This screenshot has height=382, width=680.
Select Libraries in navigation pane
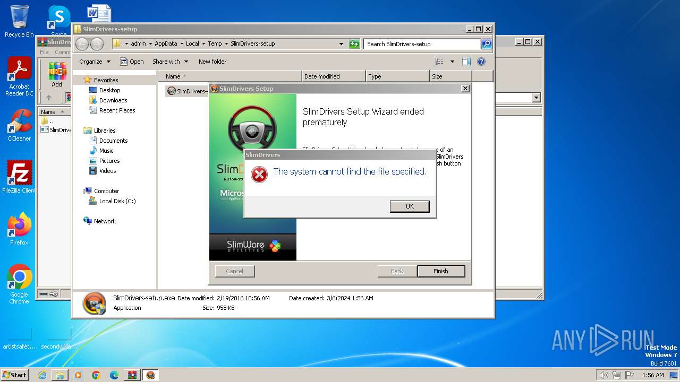(x=105, y=131)
